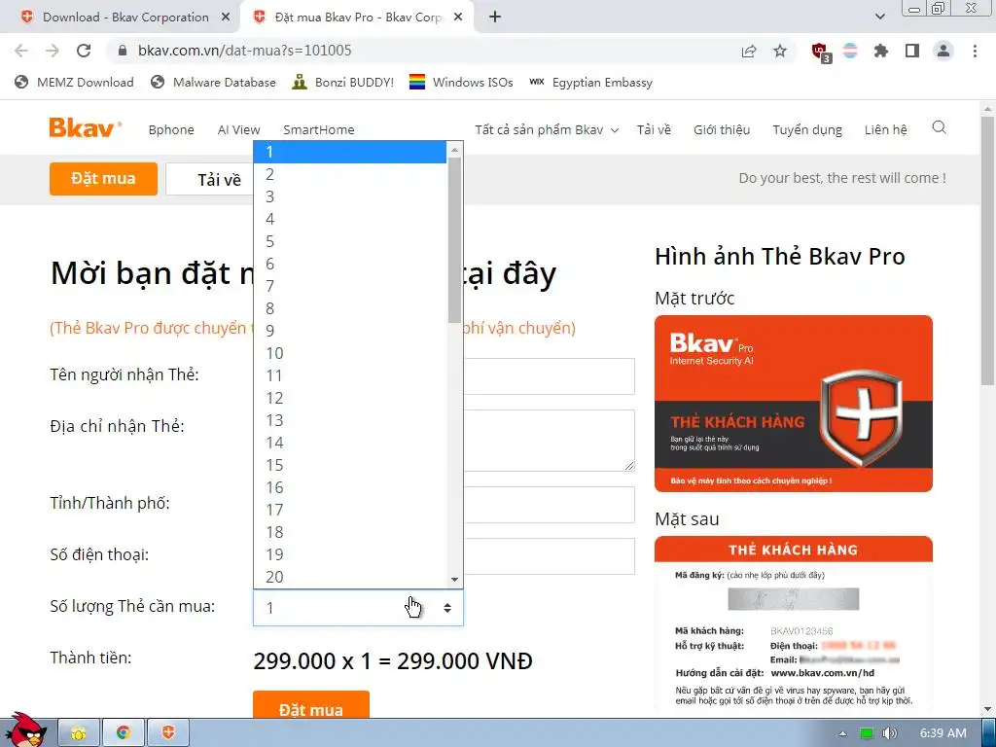Click dropdown list scroll-down arrow
The width and height of the screenshot is (996, 747).
point(454,580)
